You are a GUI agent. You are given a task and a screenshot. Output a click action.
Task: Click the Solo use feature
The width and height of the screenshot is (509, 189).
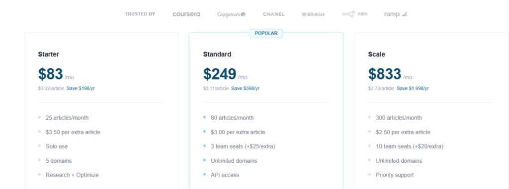pyautogui.click(x=57, y=146)
